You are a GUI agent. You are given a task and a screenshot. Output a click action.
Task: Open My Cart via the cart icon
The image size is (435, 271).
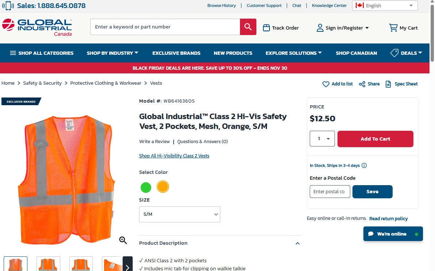click(x=393, y=27)
